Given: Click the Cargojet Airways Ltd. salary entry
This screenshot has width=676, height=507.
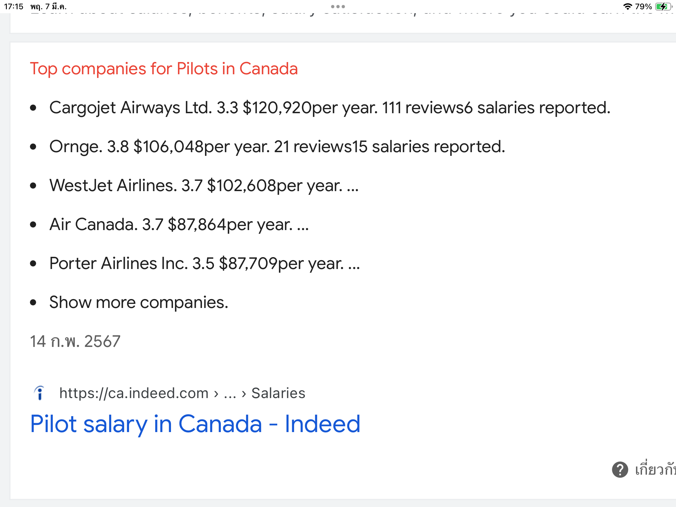Looking at the screenshot, I should [329, 108].
